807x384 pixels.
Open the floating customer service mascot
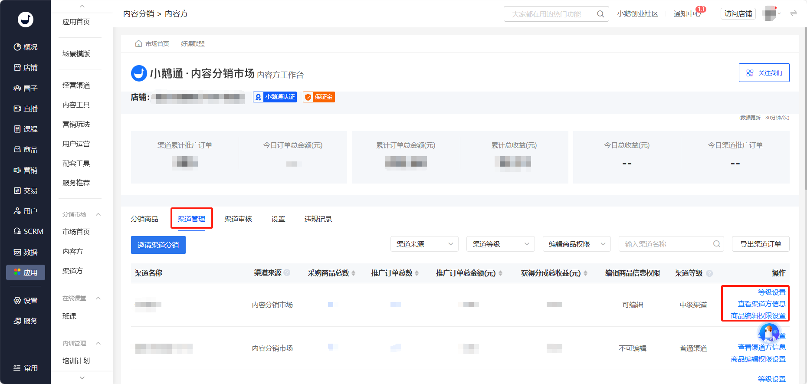[769, 334]
